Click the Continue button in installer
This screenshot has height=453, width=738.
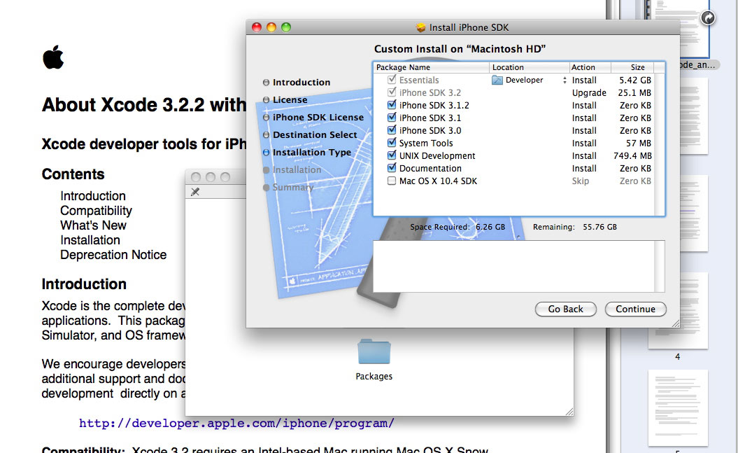pyautogui.click(x=635, y=309)
